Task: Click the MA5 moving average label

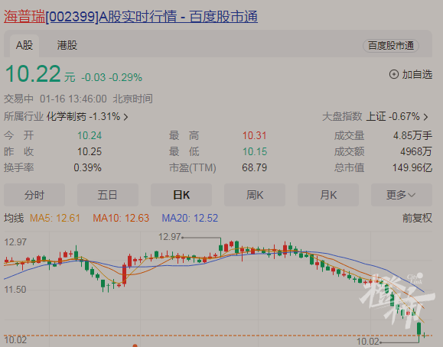Action: pos(55,218)
